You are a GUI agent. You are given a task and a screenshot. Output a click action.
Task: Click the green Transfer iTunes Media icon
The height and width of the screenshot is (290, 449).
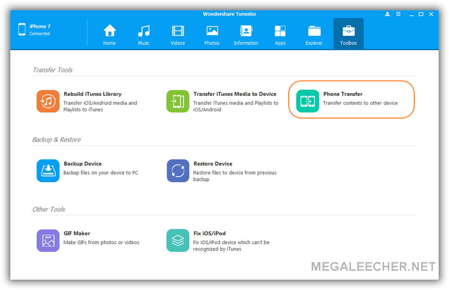click(178, 101)
